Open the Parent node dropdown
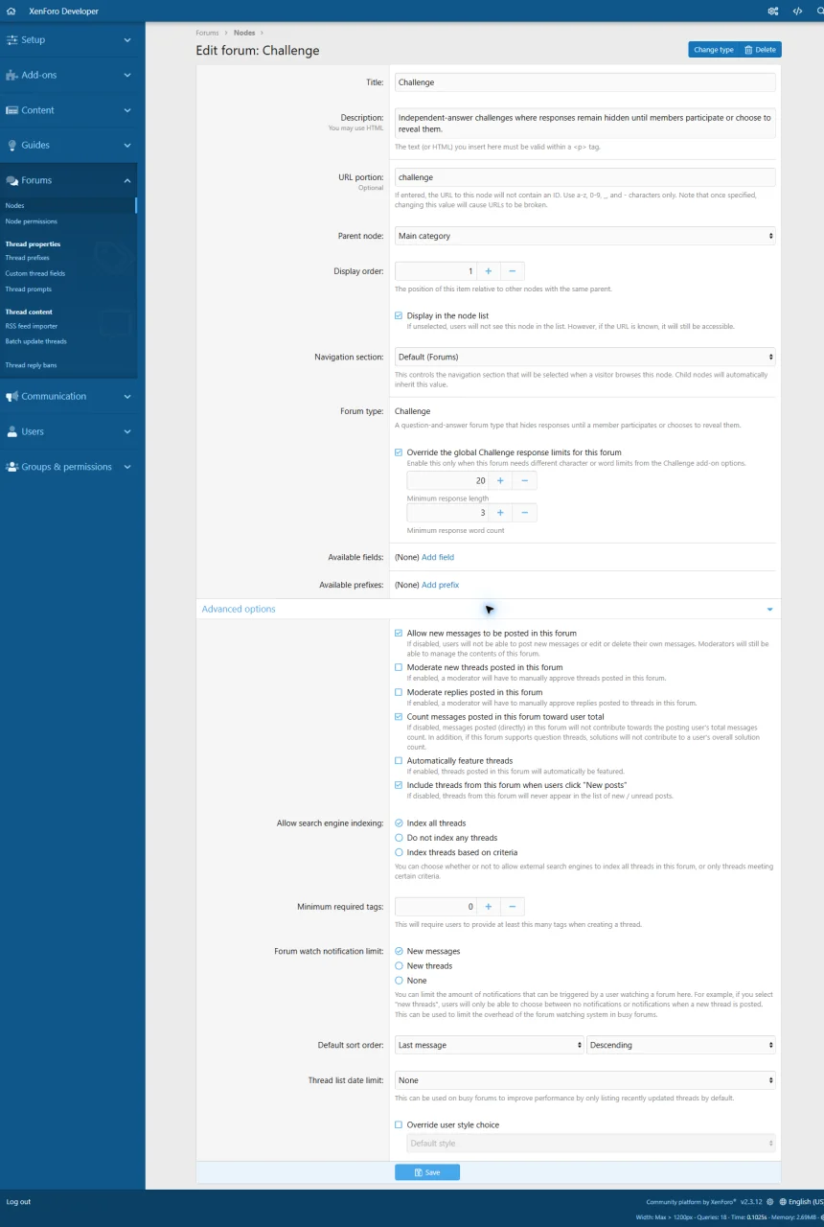Viewport: 824px width, 1227px height. click(x=585, y=236)
